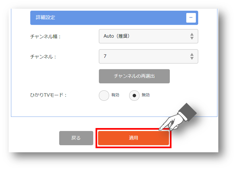Click the チャンネル幅 field label
This screenshot has width=236, height=170.
point(45,37)
